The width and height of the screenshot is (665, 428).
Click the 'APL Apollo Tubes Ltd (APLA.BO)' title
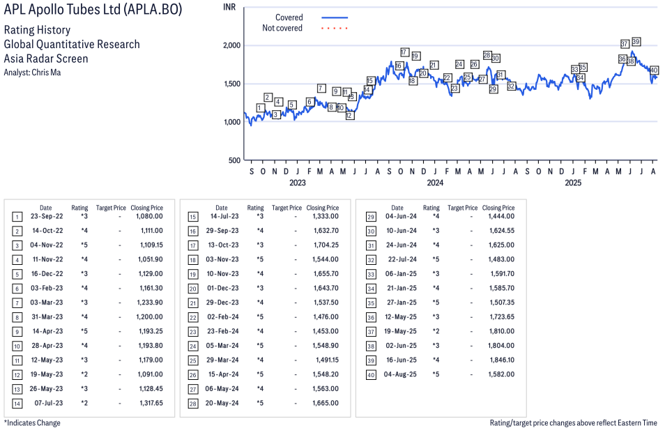93,9
